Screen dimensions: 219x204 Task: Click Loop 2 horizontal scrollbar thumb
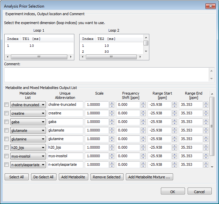click(111, 57)
